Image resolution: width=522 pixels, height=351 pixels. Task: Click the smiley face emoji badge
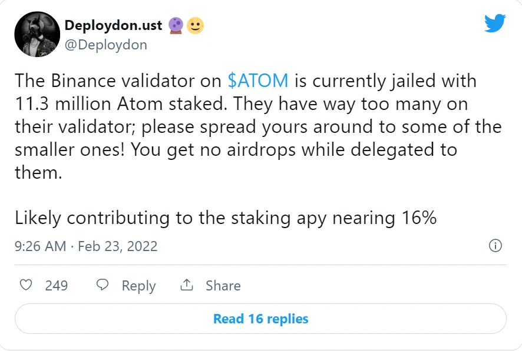195,25
